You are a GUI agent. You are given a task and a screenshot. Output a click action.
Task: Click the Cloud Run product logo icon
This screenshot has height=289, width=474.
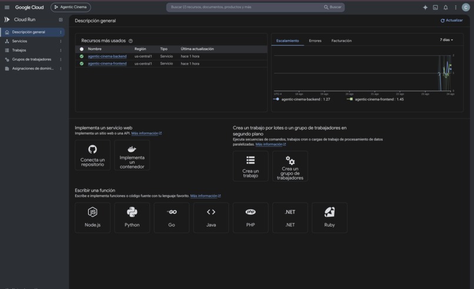click(7, 19)
